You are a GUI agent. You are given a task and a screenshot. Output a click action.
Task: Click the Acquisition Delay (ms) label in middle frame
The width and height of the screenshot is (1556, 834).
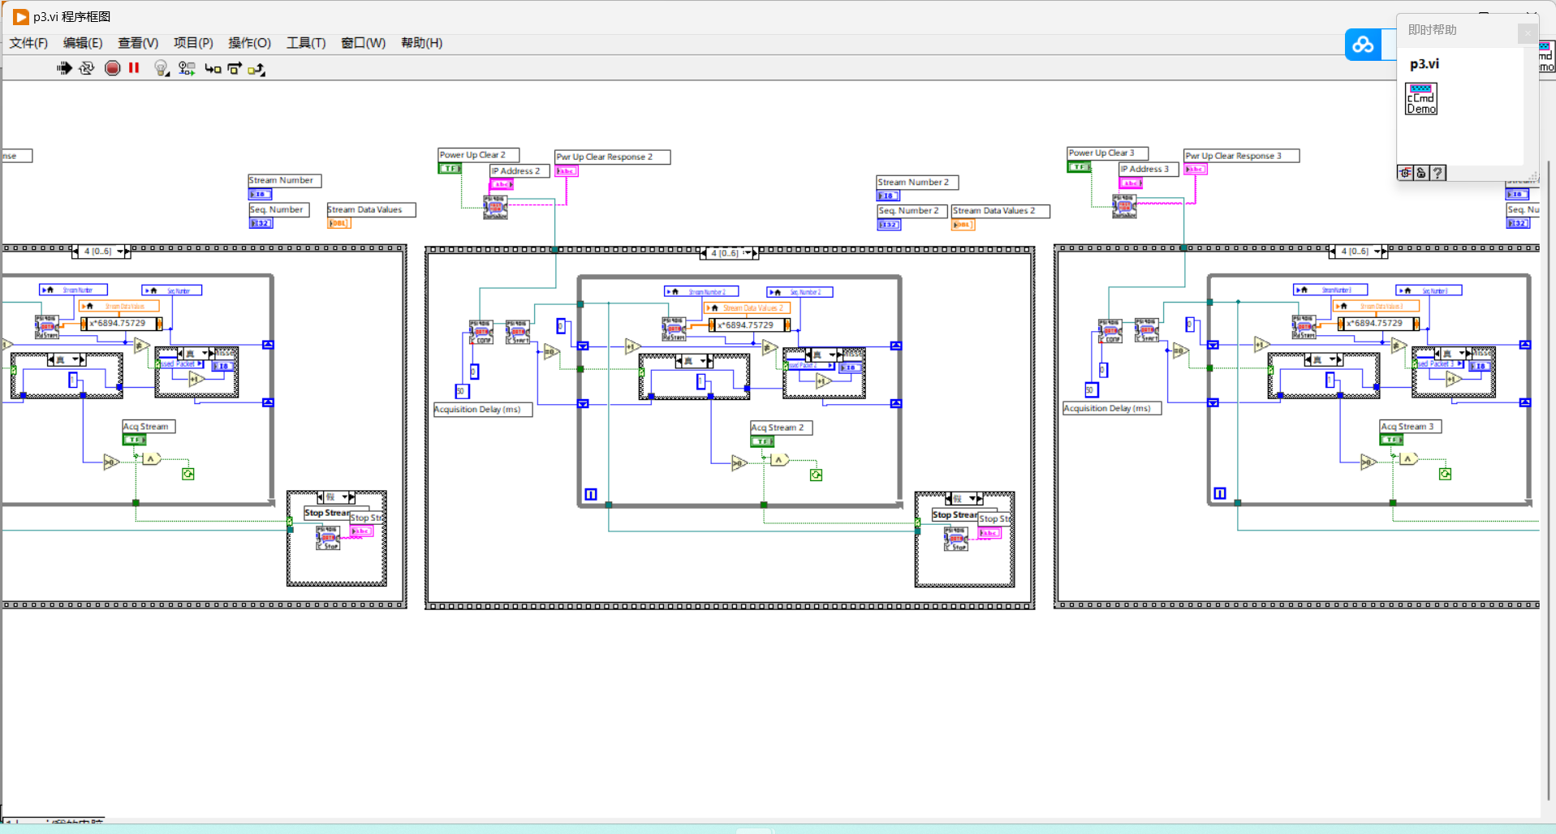(483, 410)
